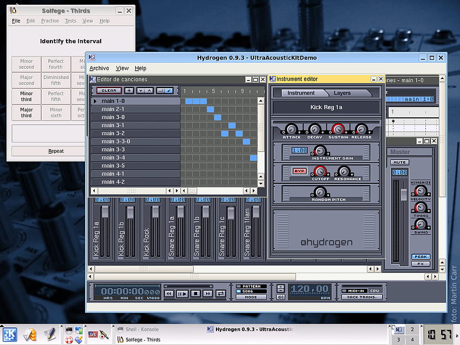Click the 120.00 BPM display
460x345 pixels.
[x=310, y=289]
